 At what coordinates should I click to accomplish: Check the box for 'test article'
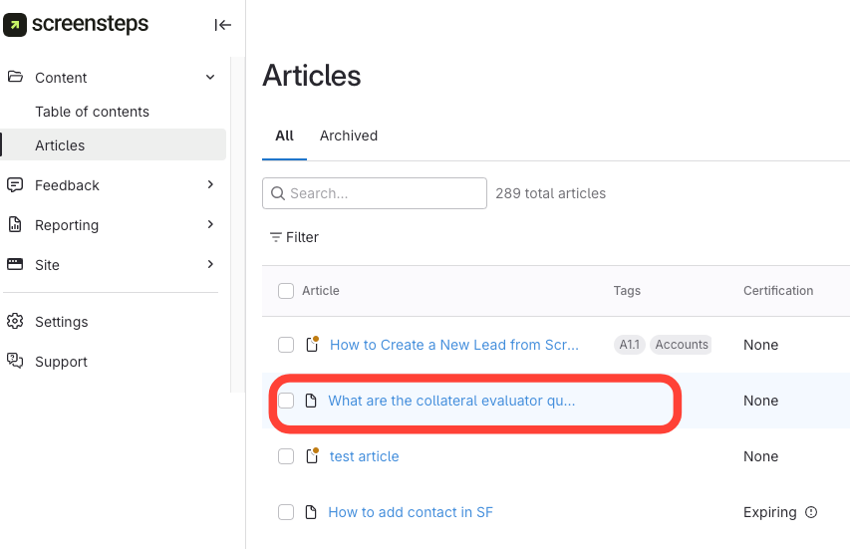[286, 456]
